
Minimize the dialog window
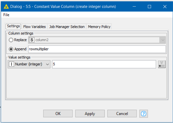134,7
